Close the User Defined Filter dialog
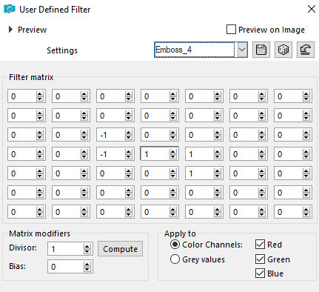Screen dimensions: 319x292 tap(312, 9)
